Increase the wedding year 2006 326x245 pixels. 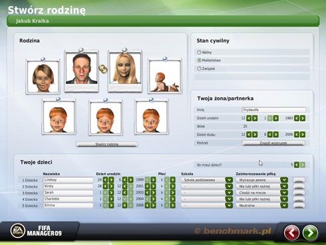(x=303, y=134)
